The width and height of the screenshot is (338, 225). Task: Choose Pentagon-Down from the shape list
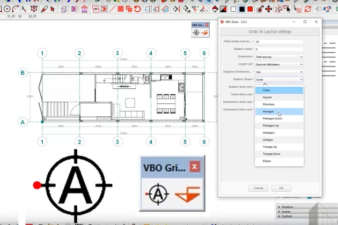tap(279, 118)
